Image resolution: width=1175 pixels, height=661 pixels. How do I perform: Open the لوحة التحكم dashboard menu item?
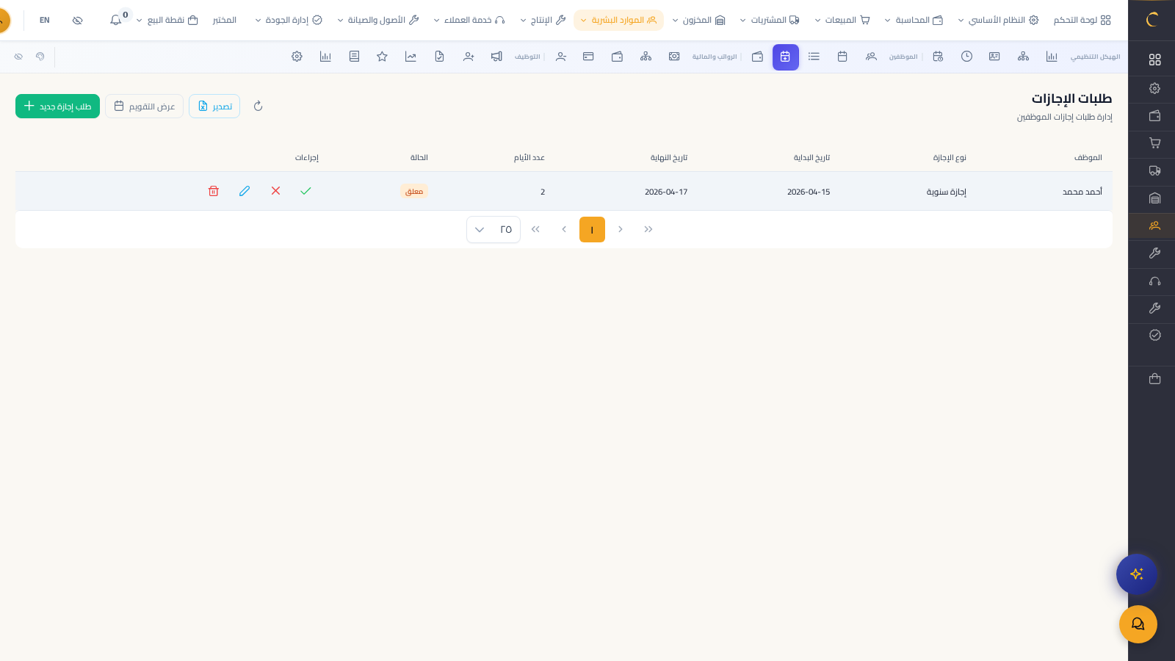click(1082, 20)
